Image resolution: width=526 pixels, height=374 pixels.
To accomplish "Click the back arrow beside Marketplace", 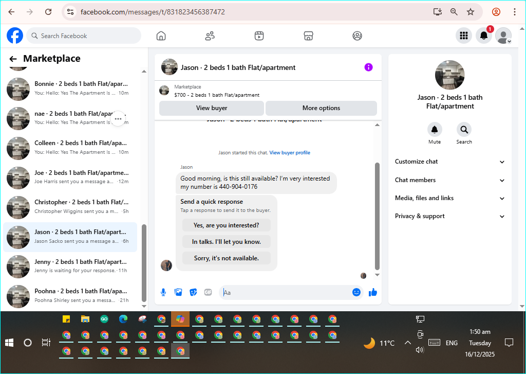I will click(x=13, y=59).
